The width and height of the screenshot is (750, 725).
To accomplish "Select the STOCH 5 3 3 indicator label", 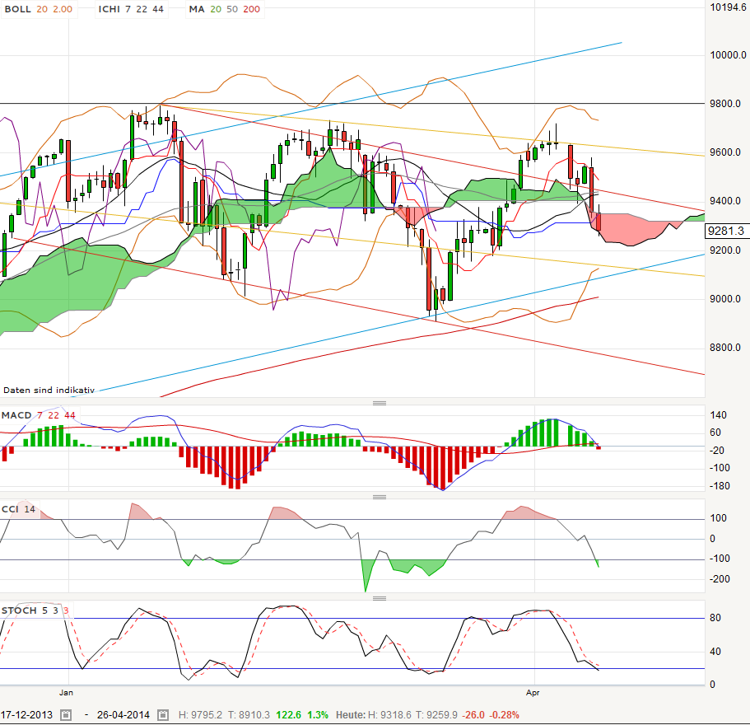I will 35,610.
